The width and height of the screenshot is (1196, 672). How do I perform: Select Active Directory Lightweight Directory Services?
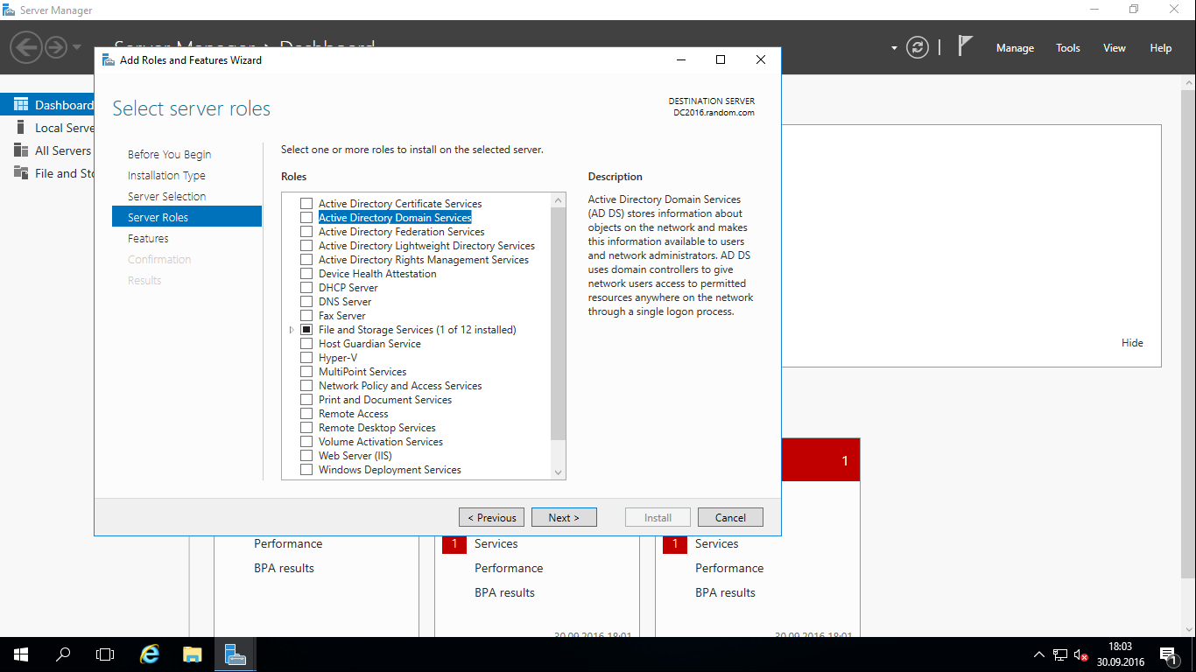pyautogui.click(x=426, y=246)
